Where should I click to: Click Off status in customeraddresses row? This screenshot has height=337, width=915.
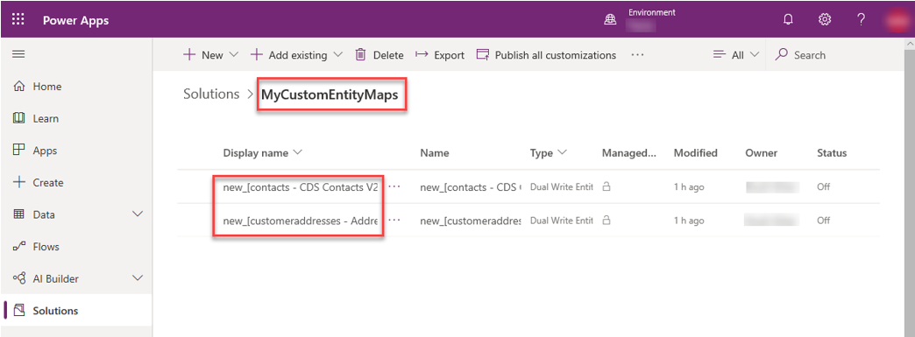coord(823,221)
